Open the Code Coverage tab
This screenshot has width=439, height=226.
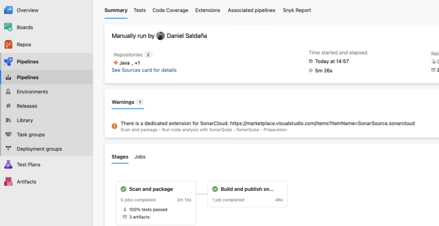click(x=170, y=10)
